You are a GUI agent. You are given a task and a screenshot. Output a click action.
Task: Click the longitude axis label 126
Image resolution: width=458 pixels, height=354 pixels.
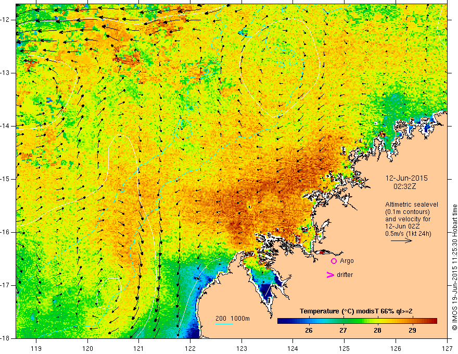(x=396, y=348)
